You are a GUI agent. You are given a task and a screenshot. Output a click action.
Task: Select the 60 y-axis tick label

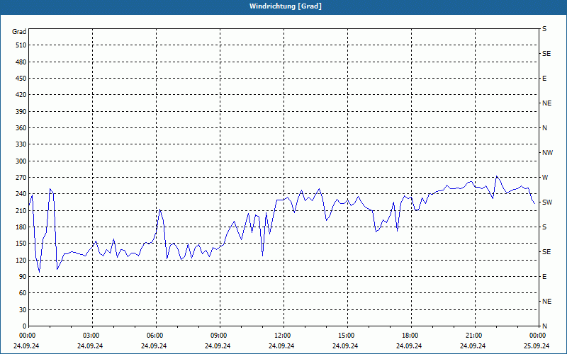pos(23,293)
